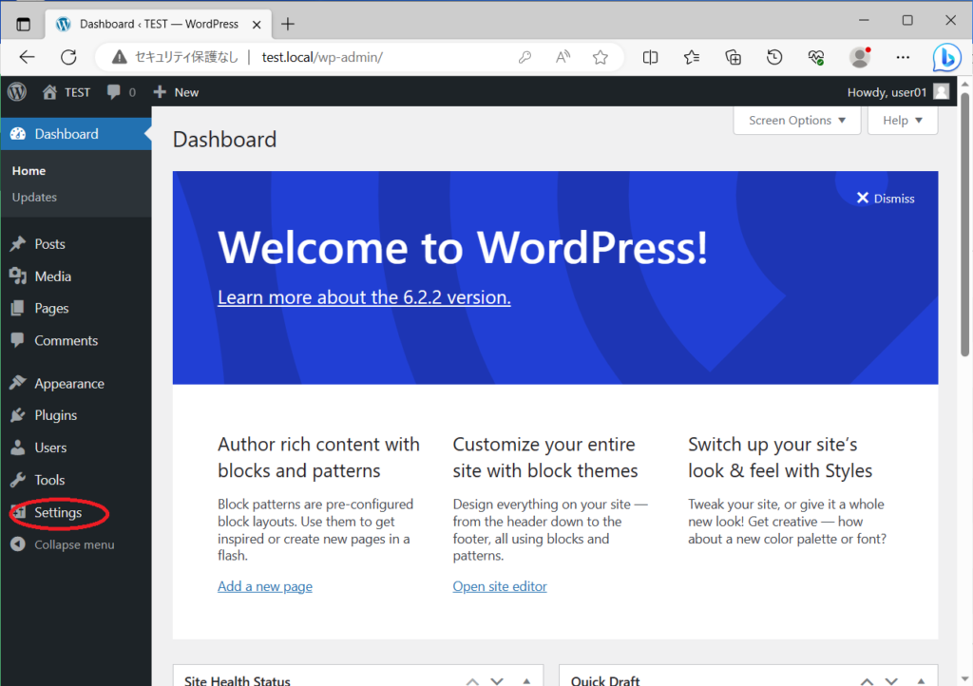The height and width of the screenshot is (686, 973).
Task: Move Quick Draft widget up
Action: coord(867,680)
